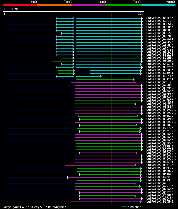
Task: Click the green alignment bar in the UniRef100_A8J1M4 row
Action: tap(105, 80)
